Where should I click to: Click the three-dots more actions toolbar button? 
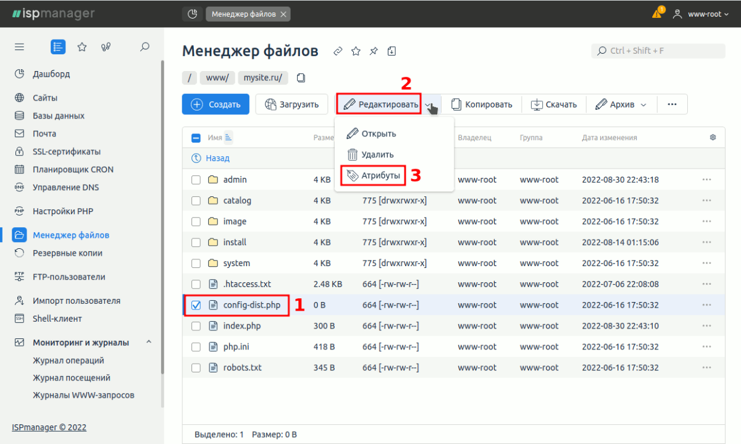672,104
